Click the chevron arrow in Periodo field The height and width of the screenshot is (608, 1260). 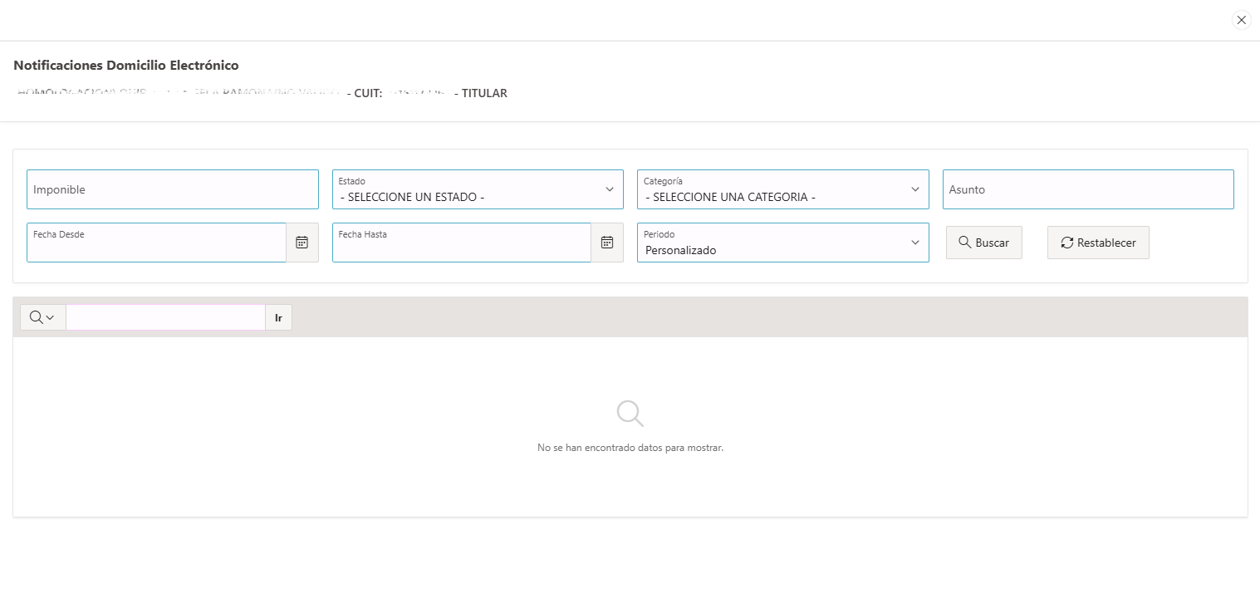(x=914, y=243)
